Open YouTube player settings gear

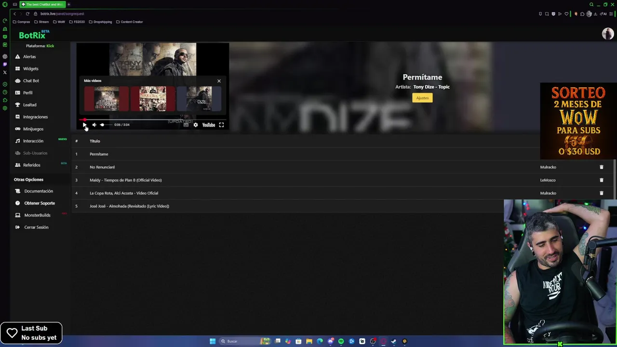[x=195, y=125]
